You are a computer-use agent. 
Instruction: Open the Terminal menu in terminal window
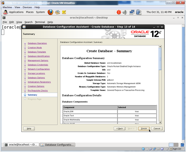coord(40,22)
